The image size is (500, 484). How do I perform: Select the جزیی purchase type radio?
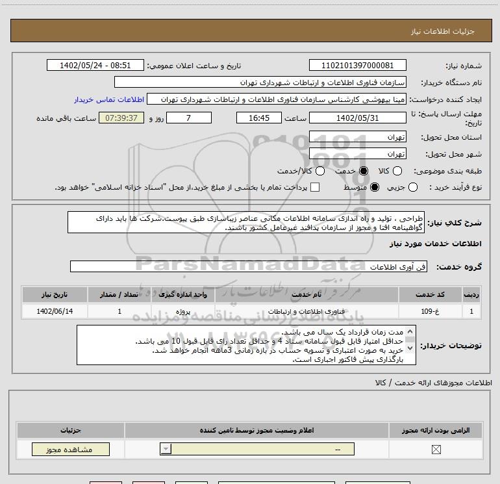[412, 187]
